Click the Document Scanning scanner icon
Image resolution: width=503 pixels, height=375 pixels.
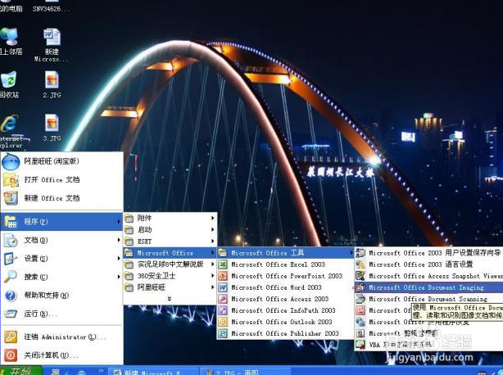[x=360, y=299]
